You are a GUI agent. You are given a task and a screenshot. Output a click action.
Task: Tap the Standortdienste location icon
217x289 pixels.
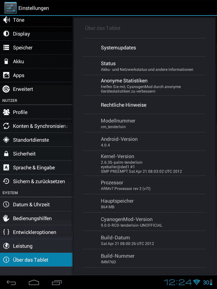(6, 140)
